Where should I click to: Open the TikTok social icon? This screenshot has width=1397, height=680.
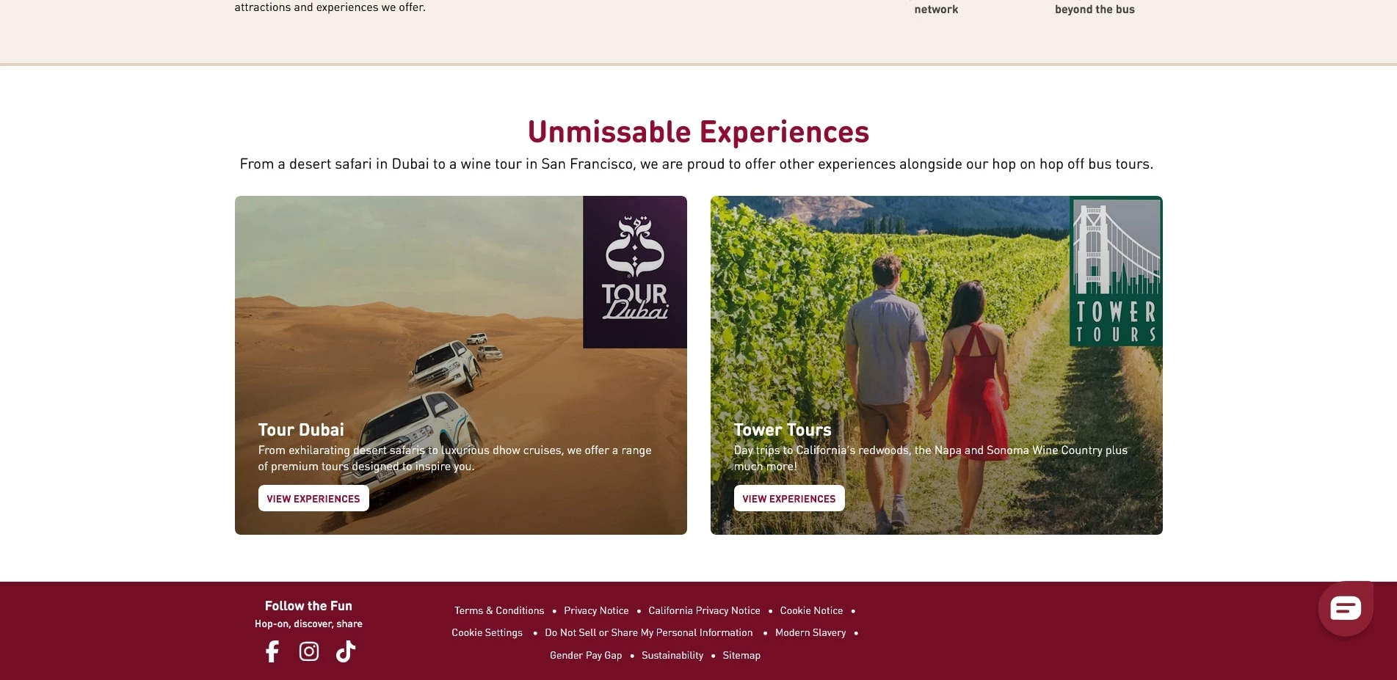pyautogui.click(x=346, y=651)
